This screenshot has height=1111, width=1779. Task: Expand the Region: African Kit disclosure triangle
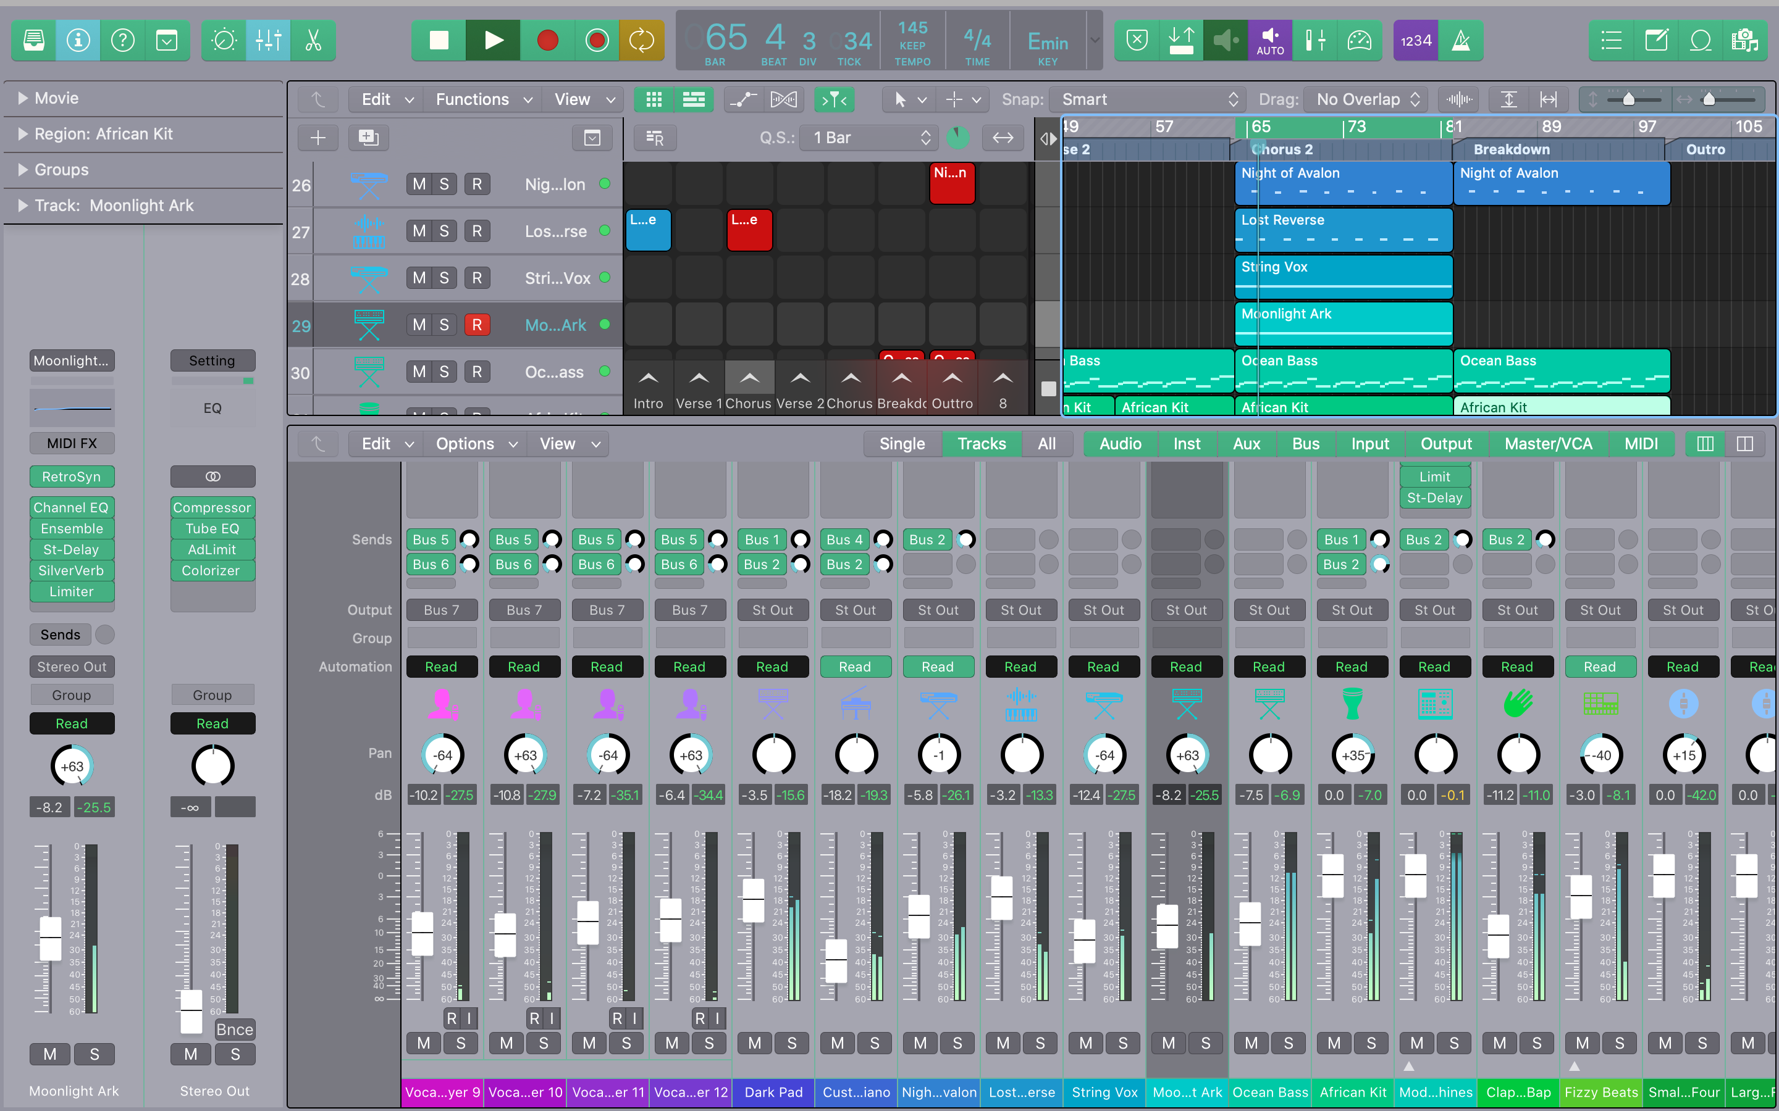point(22,134)
